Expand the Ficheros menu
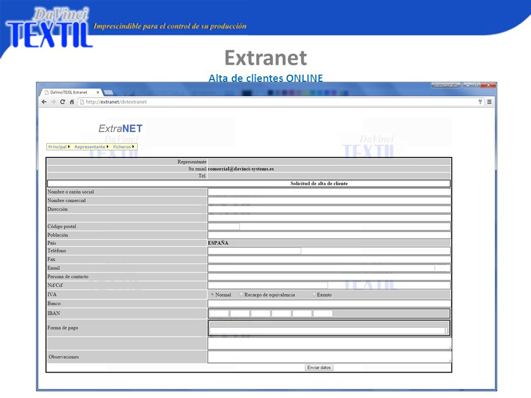Viewport: 531px width, 398px height. click(x=123, y=147)
